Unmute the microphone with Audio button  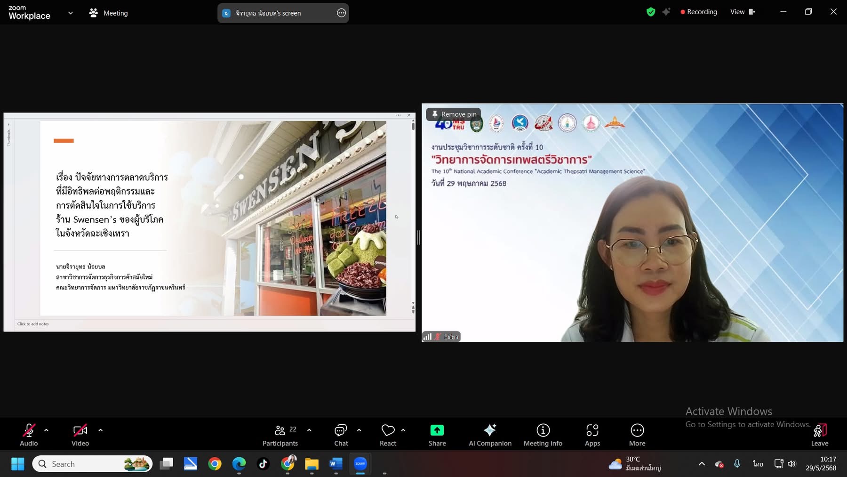(29, 435)
